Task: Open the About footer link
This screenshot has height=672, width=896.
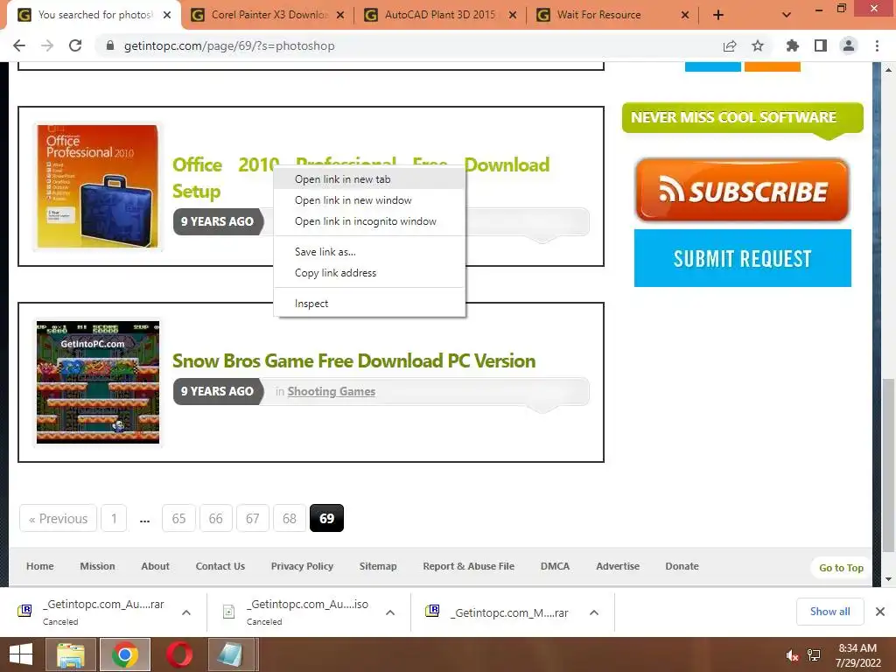Action: (x=156, y=566)
